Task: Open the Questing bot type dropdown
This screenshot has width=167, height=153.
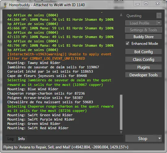Action: tap(159, 15)
